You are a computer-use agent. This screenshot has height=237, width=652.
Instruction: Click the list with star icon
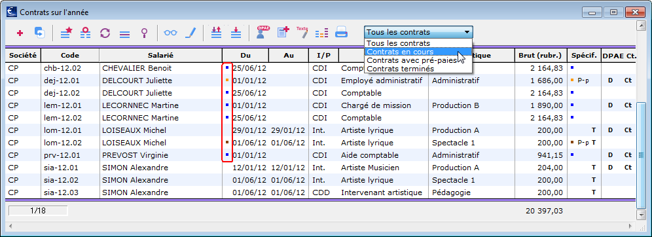coord(66,33)
